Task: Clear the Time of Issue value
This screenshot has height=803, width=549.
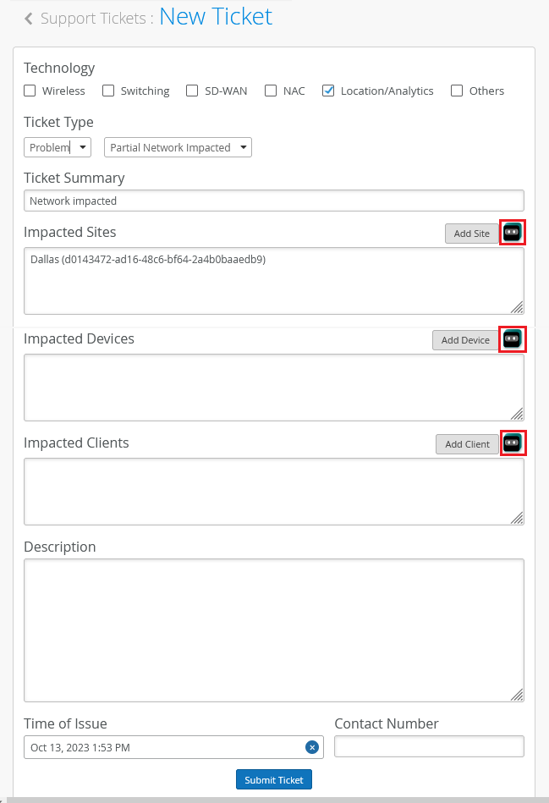Action: coord(311,747)
